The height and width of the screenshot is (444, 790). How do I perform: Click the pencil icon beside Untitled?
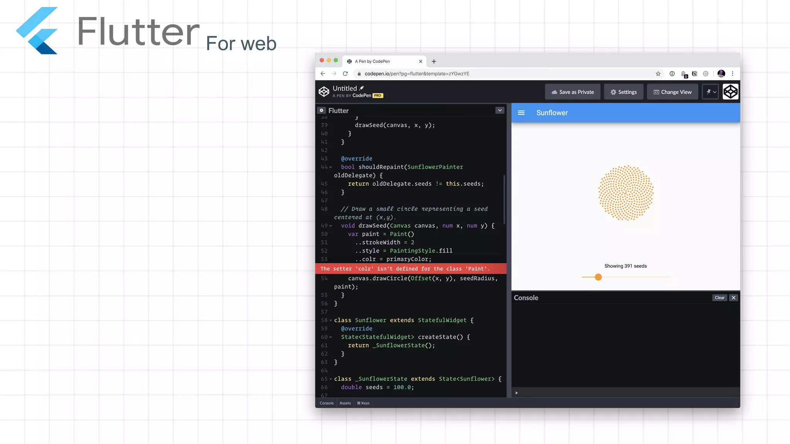point(362,88)
